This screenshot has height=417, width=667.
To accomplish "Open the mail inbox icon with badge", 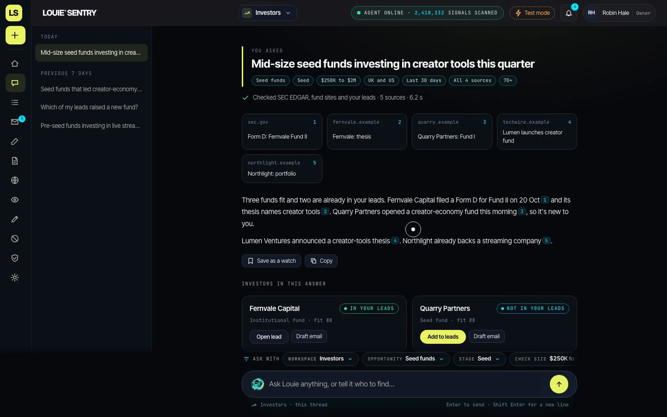I will [15, 122].
